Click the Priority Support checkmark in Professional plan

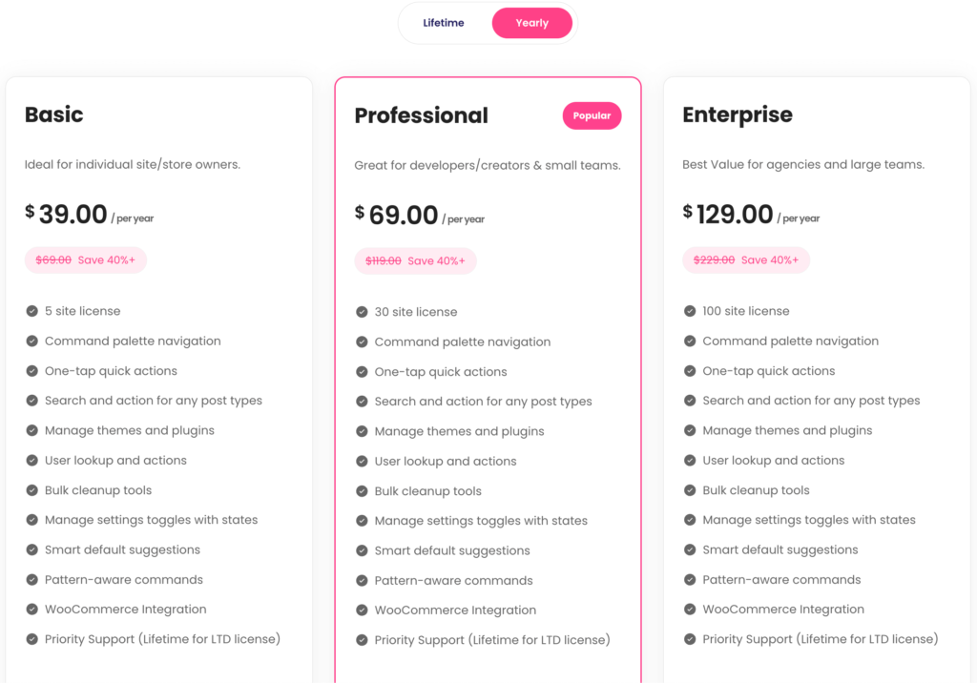coord(362,640)
